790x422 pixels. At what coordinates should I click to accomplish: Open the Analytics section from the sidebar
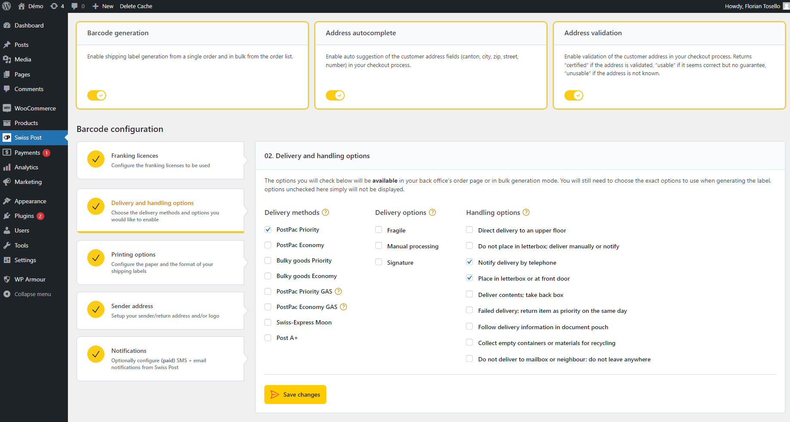(x=7, y=167)
